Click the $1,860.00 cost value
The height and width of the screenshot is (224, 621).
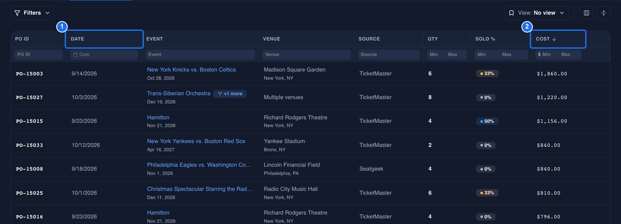coord(552,74)
